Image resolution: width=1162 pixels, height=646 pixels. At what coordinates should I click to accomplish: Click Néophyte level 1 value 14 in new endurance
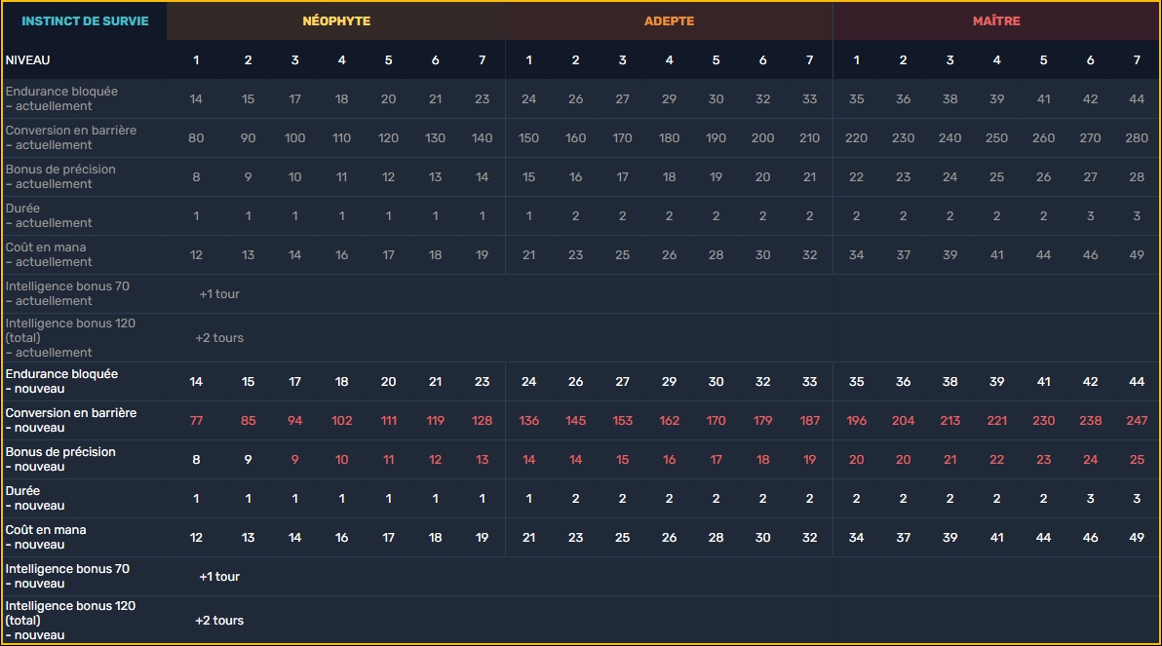(196, 382)
